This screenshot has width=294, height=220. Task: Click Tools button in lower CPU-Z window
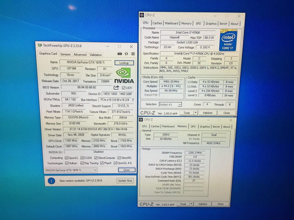pyautogui.click(x=183, y=204)
